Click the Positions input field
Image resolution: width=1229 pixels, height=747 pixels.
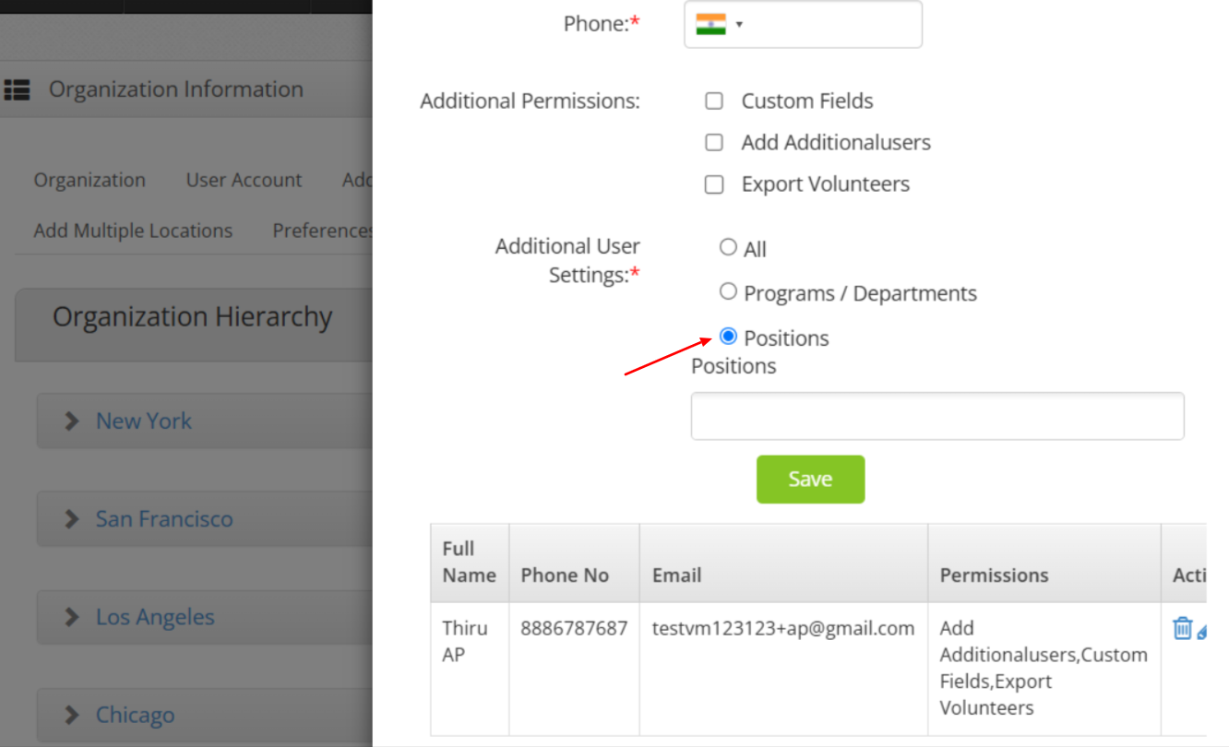tap(937, 416)
